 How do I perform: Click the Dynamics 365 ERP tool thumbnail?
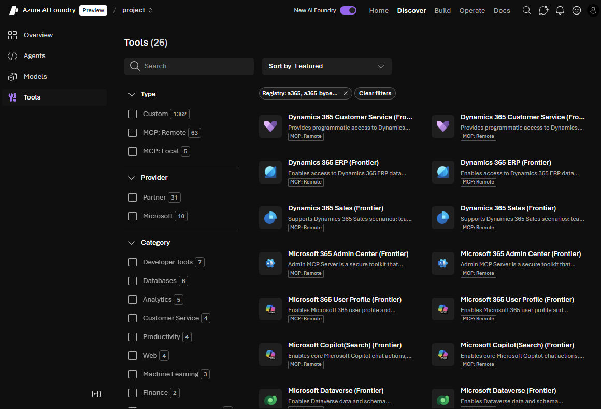coord(270,172)
